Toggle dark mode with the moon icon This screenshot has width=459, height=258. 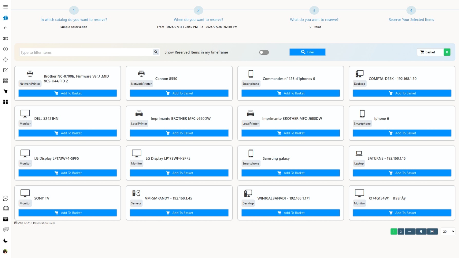pos(5,241)
